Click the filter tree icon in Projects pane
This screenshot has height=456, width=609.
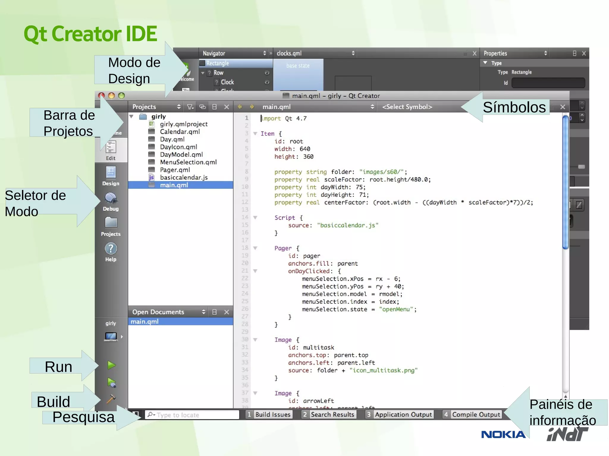(x=190, y=107)
